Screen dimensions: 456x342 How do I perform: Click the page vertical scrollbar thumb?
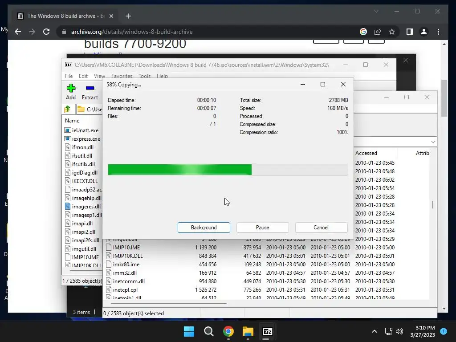pos(444,98)
